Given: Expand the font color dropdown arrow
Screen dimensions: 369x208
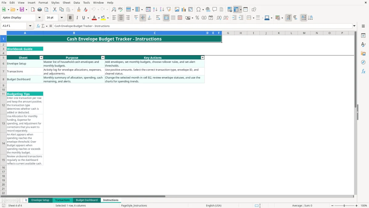Looking at the screenshot, I should [x=99, y=18].
